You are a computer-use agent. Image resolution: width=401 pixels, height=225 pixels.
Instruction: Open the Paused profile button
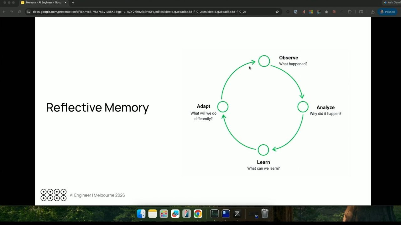click(388, 12)
